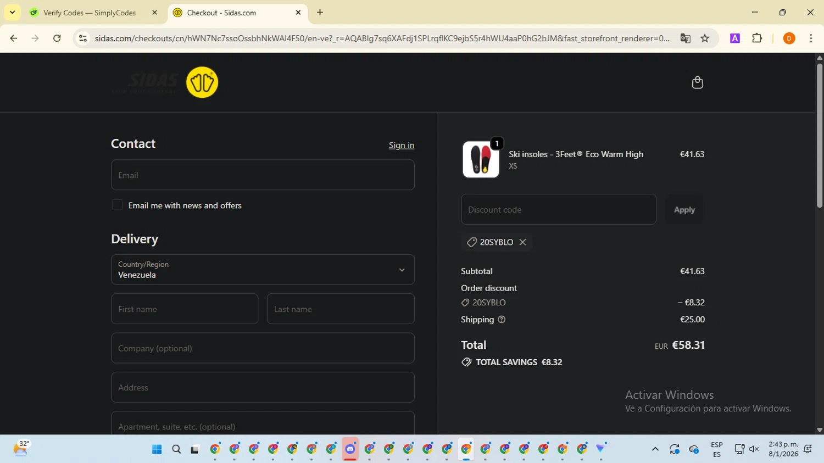Focus the Last name field

click(341, 309)
